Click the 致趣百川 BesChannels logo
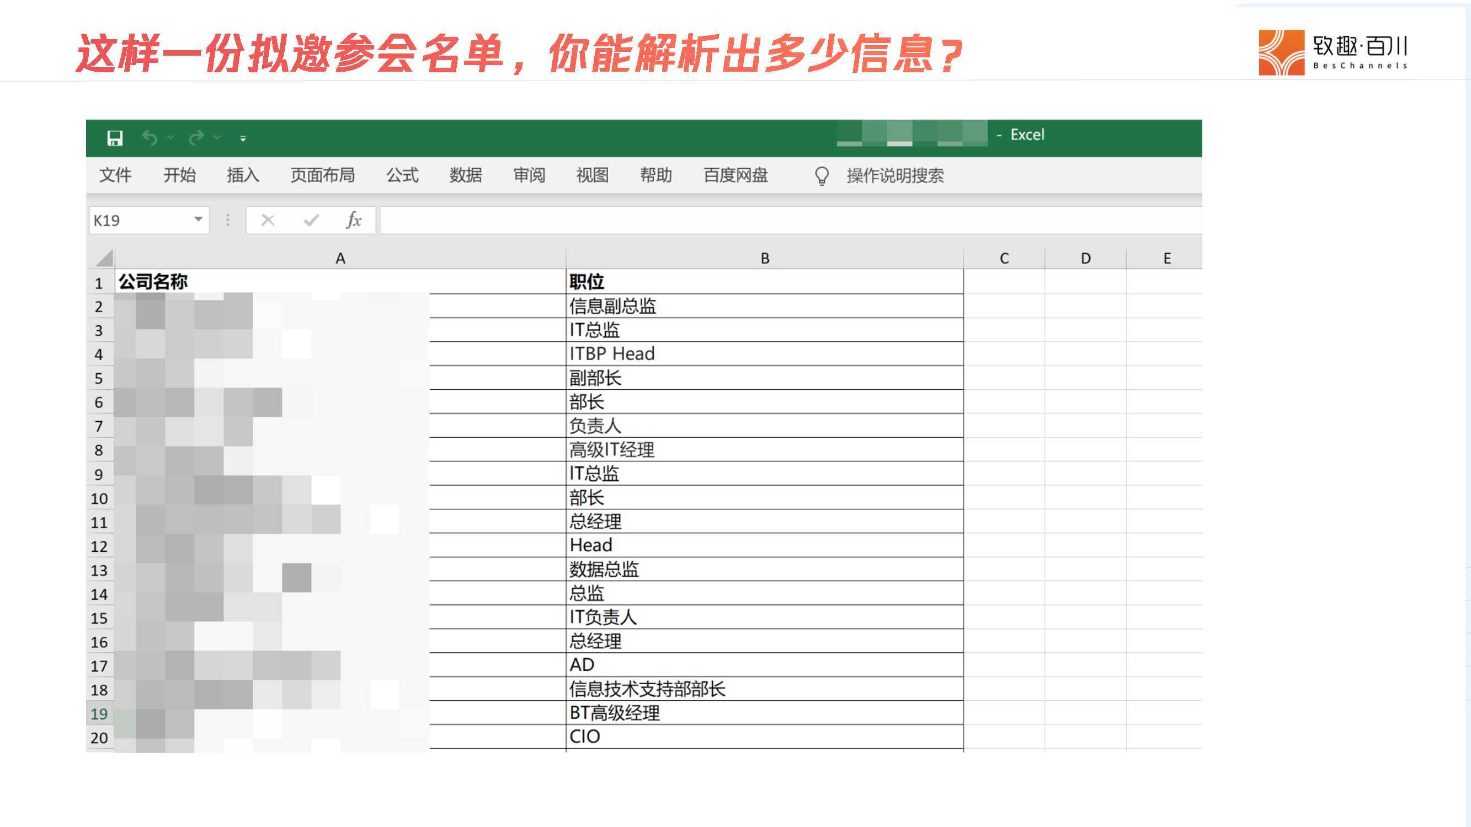 pyautogui.click(x=1333, y=52)
